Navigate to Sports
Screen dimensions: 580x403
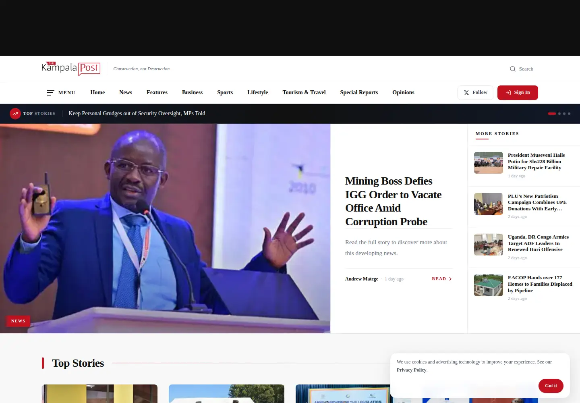click(225, 93)
